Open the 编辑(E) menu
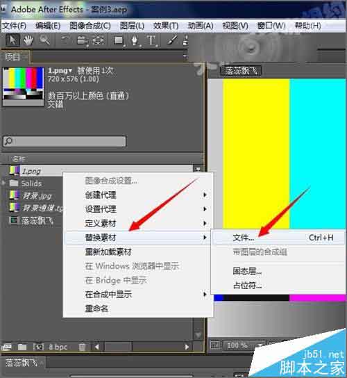 pos(48,26)
